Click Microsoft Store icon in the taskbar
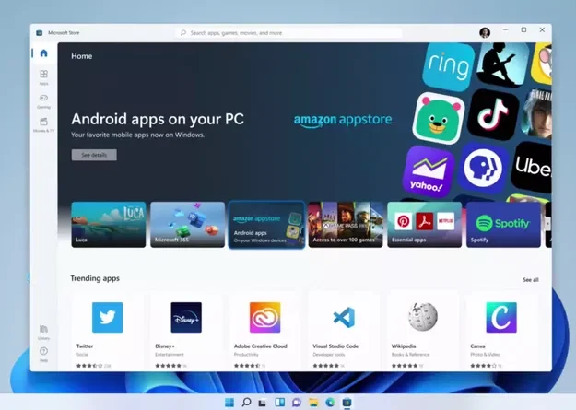Viewport: 576px width, 410px height. [x=347, y=403]
